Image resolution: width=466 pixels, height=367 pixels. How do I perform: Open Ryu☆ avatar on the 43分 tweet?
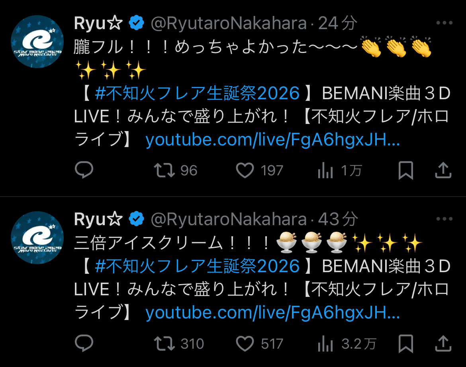[x=37, y=238]
